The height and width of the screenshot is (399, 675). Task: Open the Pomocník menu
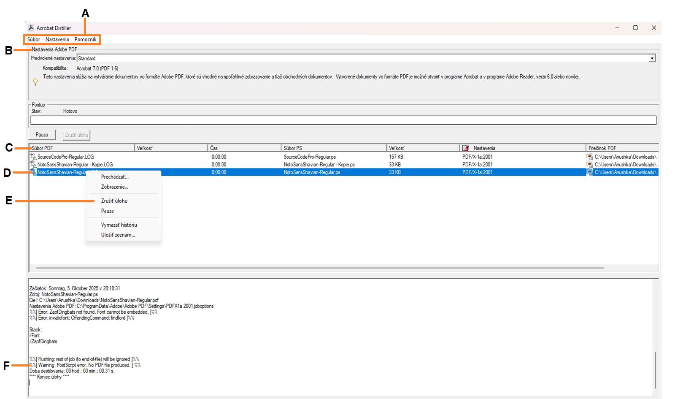pos(86,39)
